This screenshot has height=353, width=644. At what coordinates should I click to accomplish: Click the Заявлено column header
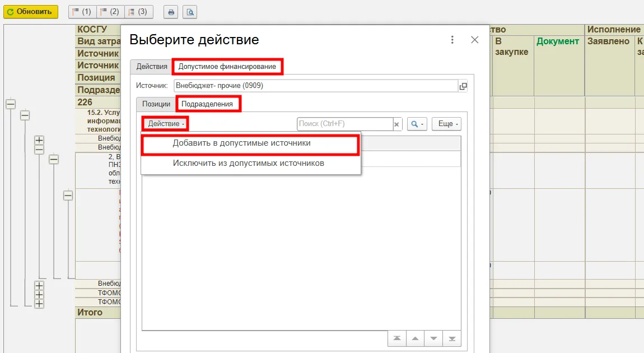pyautogui.click(x=608, y=41)
